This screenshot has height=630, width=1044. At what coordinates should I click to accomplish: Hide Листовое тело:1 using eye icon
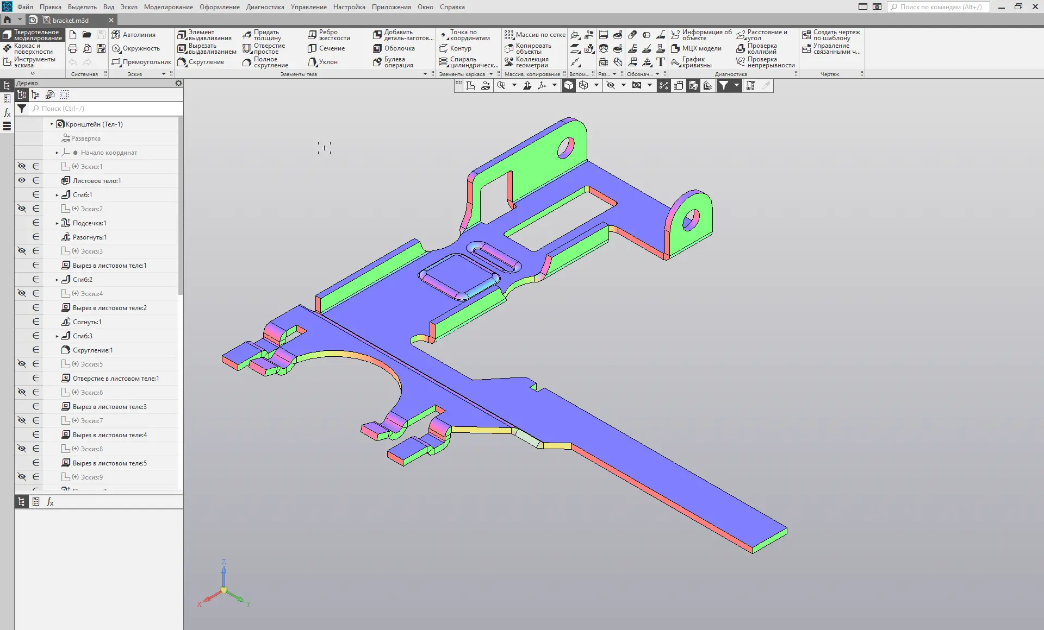click(x=22, y=180)
